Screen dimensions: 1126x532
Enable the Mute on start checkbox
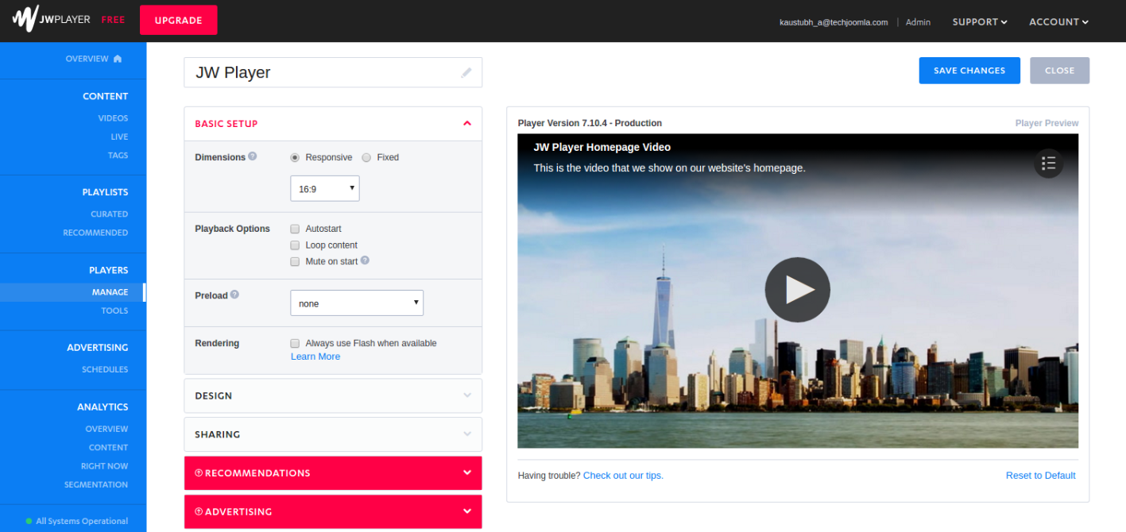(295, 261)
